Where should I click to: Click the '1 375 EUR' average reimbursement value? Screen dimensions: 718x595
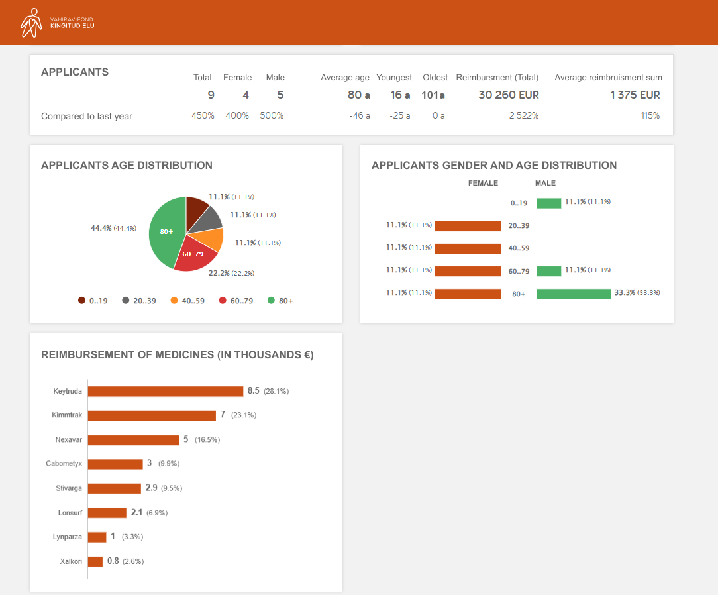(x=635, y=95)
